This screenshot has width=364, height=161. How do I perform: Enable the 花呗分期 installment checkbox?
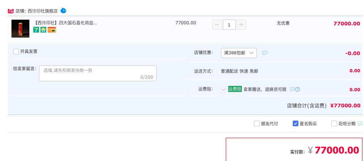[x=334, y=124]
